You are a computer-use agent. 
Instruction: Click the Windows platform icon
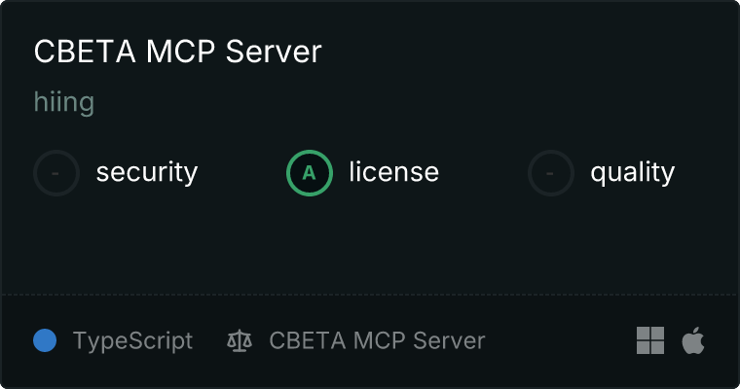(x=650, y=340)
